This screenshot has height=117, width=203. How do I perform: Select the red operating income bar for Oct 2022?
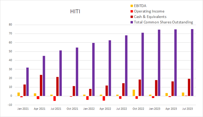coord(137,97)
